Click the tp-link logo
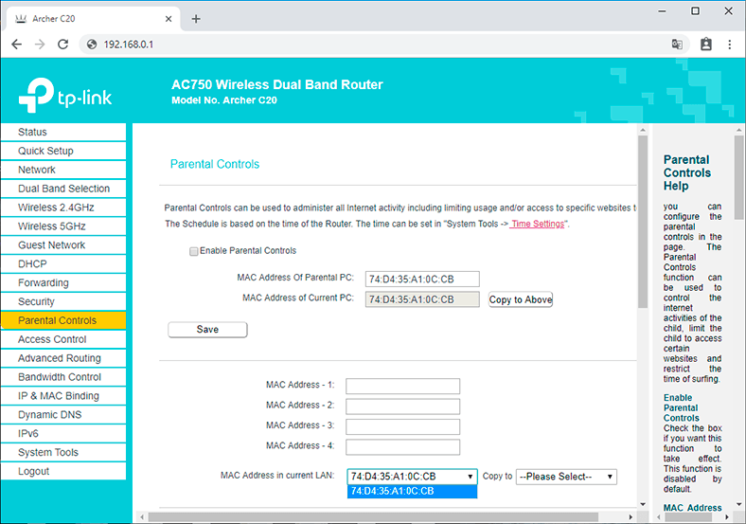 coord(65,95)
